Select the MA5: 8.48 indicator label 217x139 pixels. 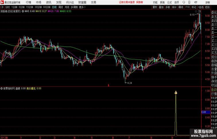[x=30, y=11]
